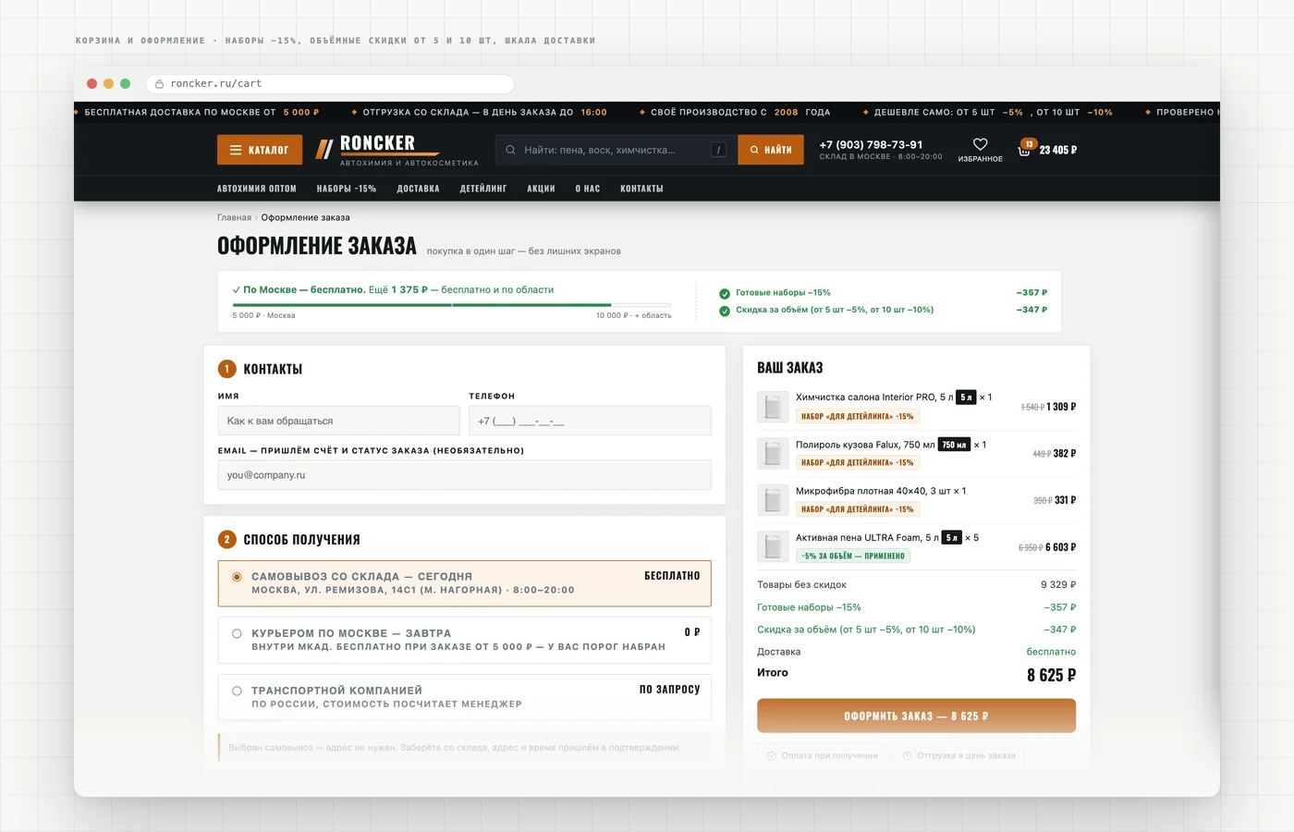Click the hamburger icon on the Каталог button
The width and height of the screenshot is (1294, 832).
(x=236, y=150)
